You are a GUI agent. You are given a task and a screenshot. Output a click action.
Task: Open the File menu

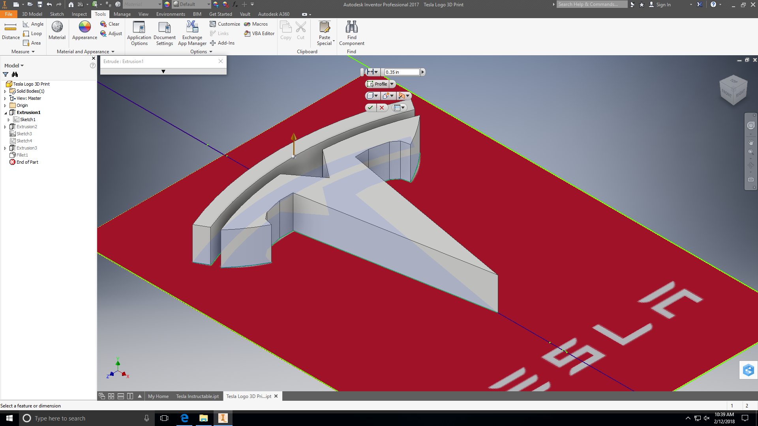point(9,14)
